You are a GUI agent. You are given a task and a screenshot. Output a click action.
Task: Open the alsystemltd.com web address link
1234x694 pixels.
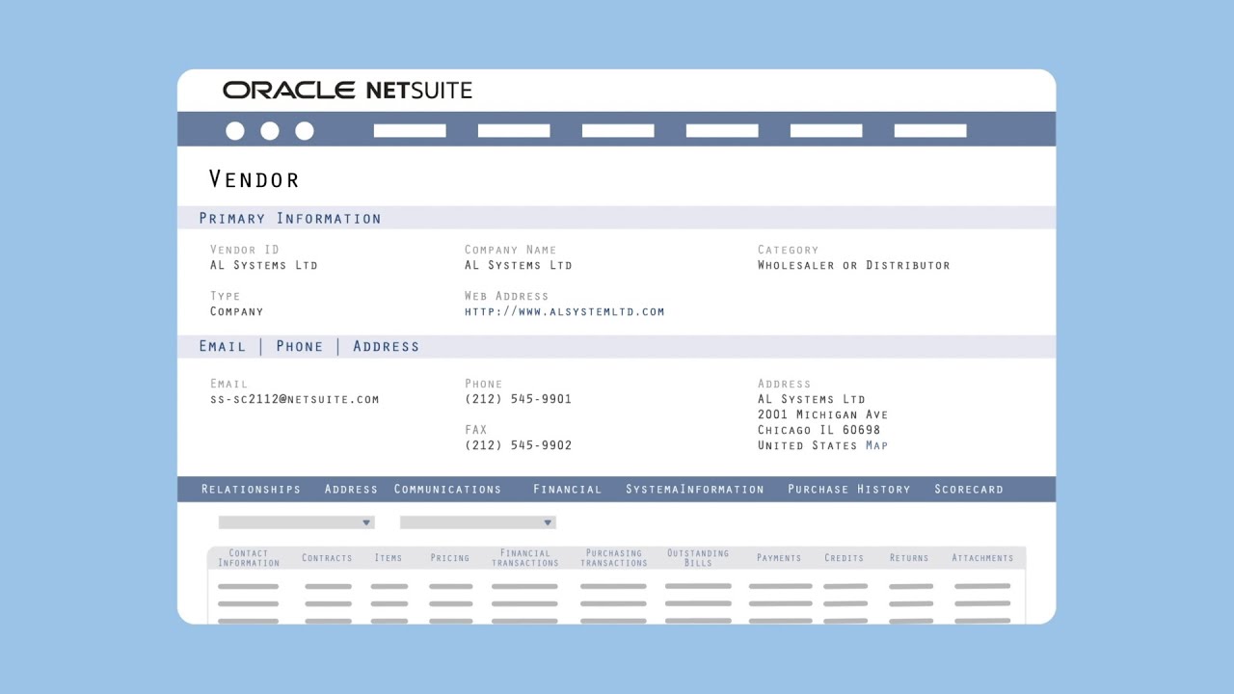(564, 311)
